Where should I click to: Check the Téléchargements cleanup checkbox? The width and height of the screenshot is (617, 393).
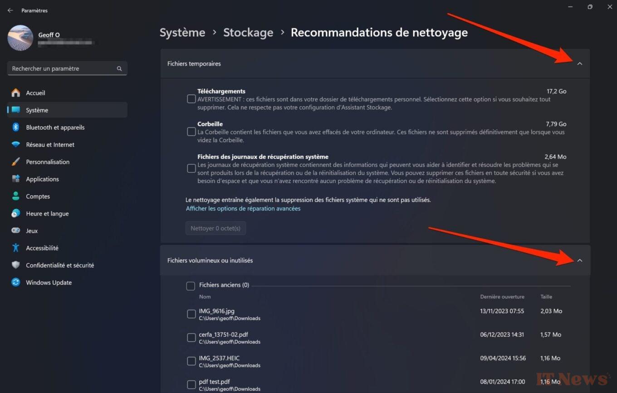(x=191, y=98)
